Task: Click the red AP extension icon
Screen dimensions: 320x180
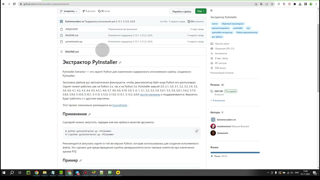Action: (289, 4)
